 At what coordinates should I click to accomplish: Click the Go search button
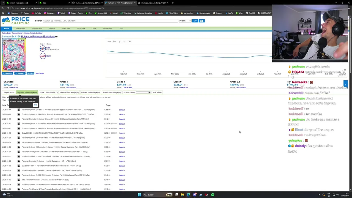point(195,21)
